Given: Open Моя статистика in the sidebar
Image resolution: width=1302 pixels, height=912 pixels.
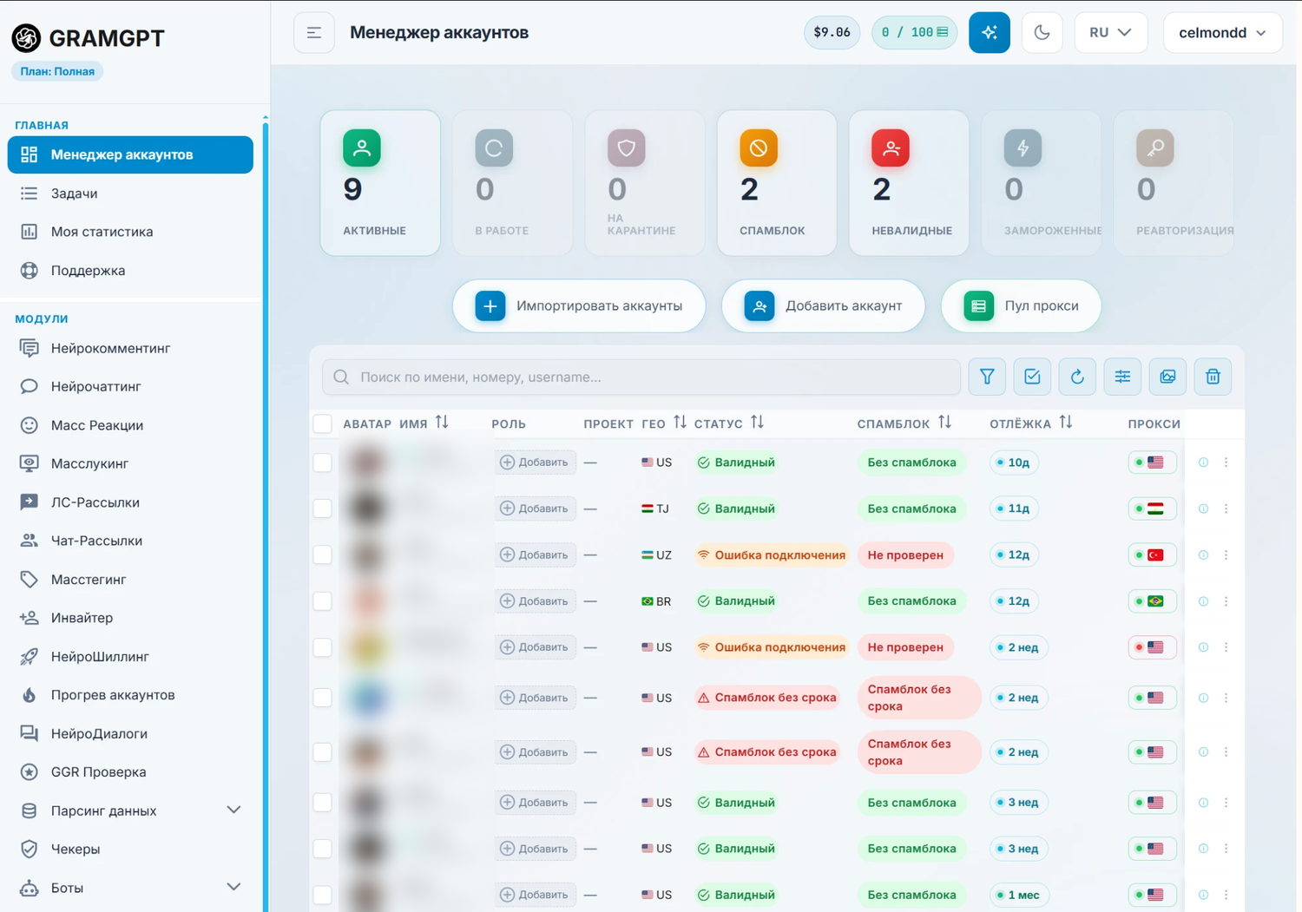Looking at the screenshot, I should pyautogui.click(x=130, y=232).
